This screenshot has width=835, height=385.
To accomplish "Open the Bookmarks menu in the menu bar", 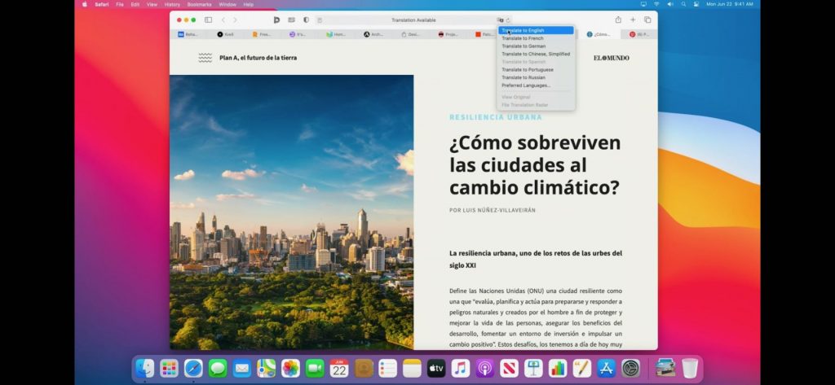I will pos(199,4).
